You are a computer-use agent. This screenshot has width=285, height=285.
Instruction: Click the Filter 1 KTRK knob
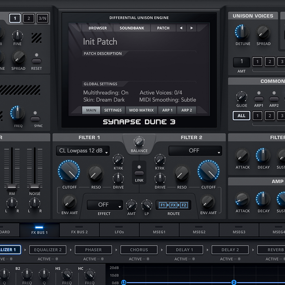pyautogui.click(x=118, y=160)
